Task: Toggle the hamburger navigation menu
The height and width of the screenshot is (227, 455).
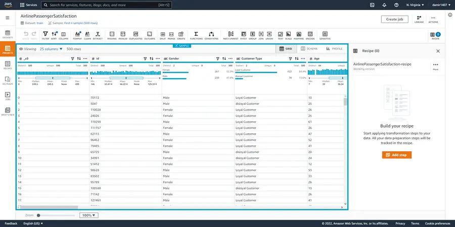Action: pyautogui.click(x=8, y=18)
